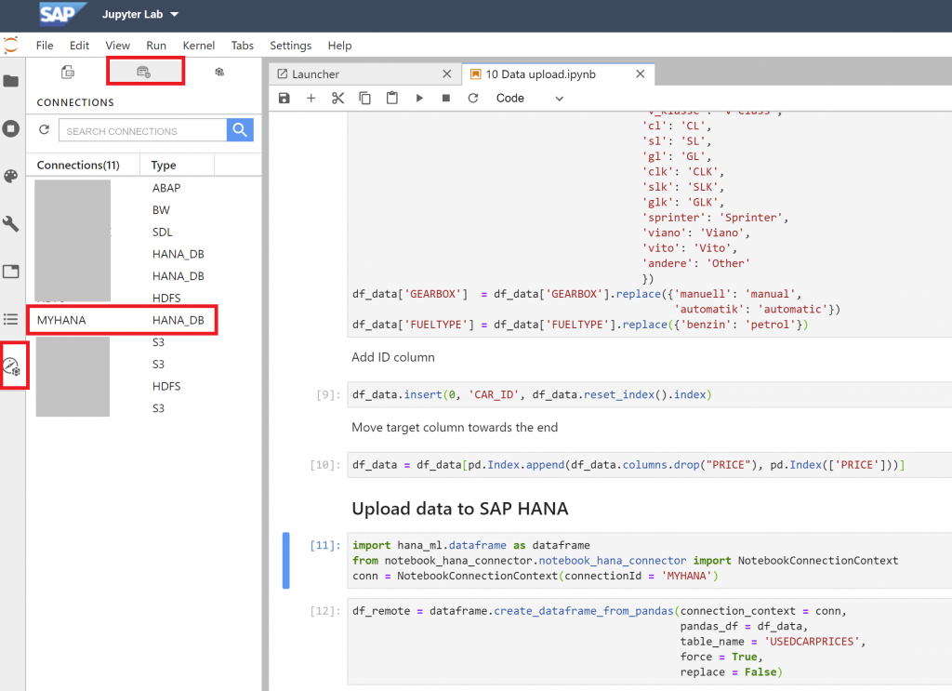Screen dimensions: 952x691
Task: Select the first icon above the Connections panel
Action: click(68, 73)
